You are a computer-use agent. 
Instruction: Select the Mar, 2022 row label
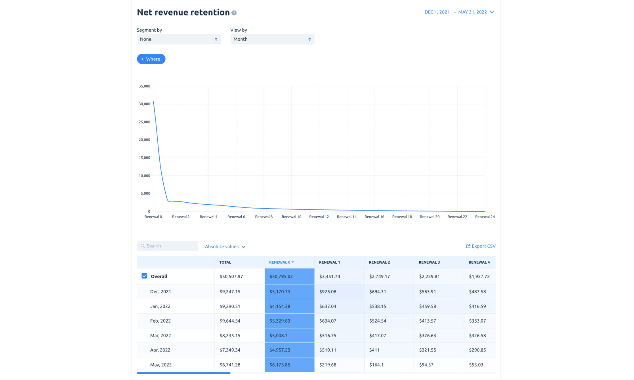pos(160,336)
